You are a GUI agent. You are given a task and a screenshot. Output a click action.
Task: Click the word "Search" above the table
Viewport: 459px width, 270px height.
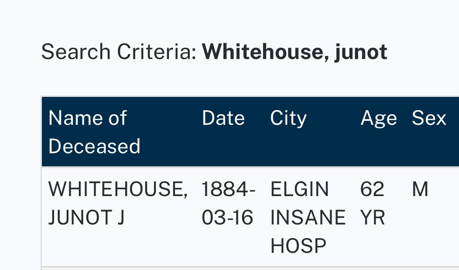tap(76, 52)
